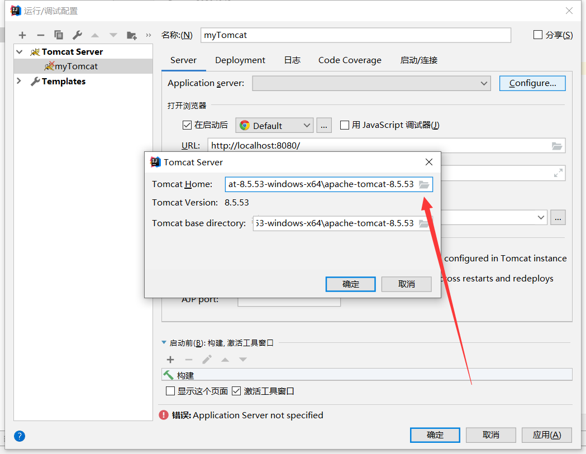
Task: Toggle 激活工具窗口 checkbox
Action: 236,391
